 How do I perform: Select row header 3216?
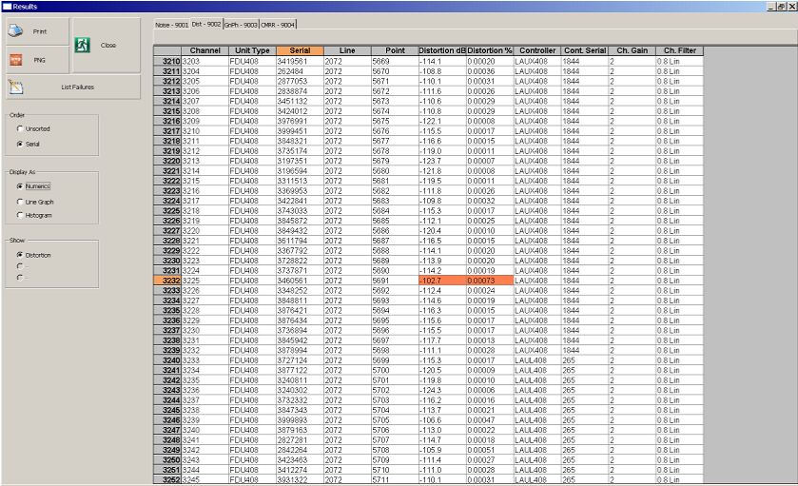tap(167, 121)
